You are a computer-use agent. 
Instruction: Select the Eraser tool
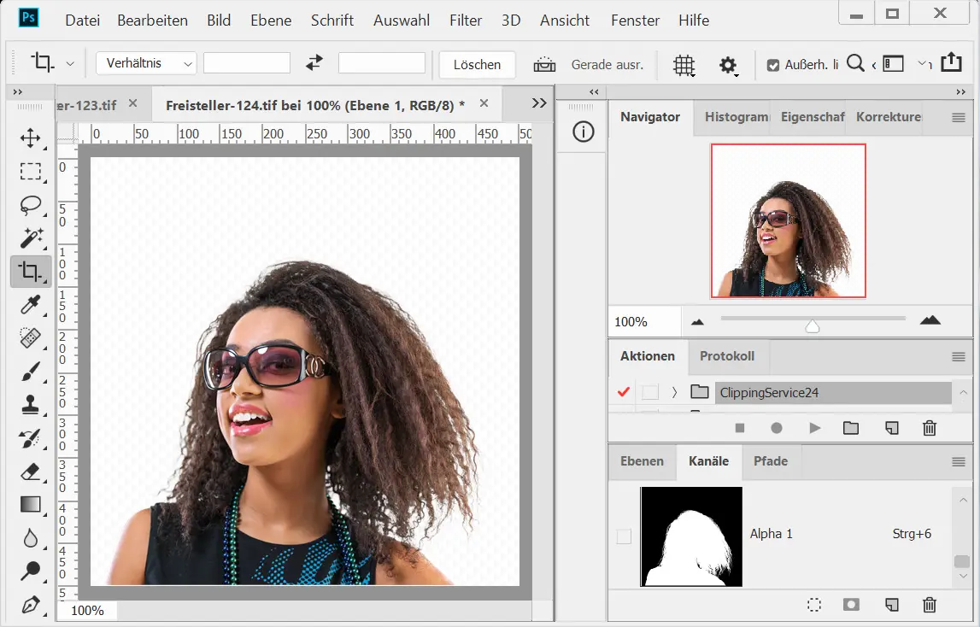31,472
